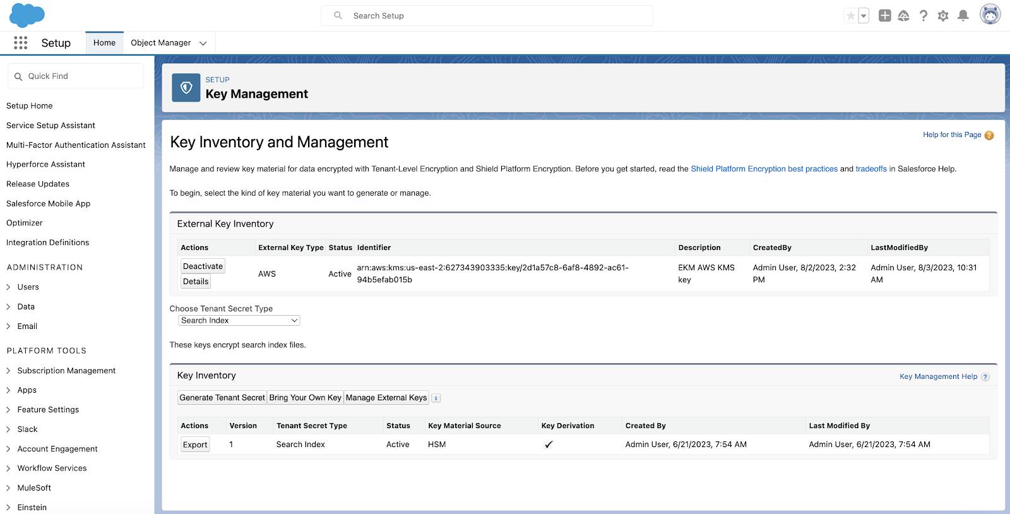Open the user profile avatar
1010x514 pixels.
pos(990,15)
